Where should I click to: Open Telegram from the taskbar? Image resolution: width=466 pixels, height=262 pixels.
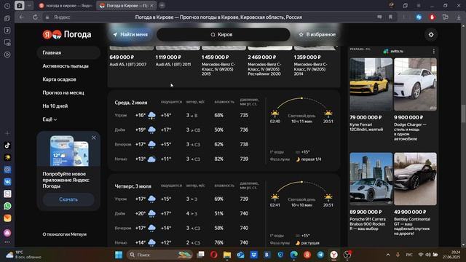tap(320, 255)
